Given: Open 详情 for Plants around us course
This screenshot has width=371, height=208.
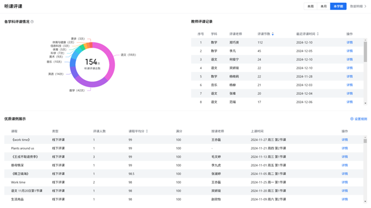Looking at the screenshot, I should (x=344, y=148).
